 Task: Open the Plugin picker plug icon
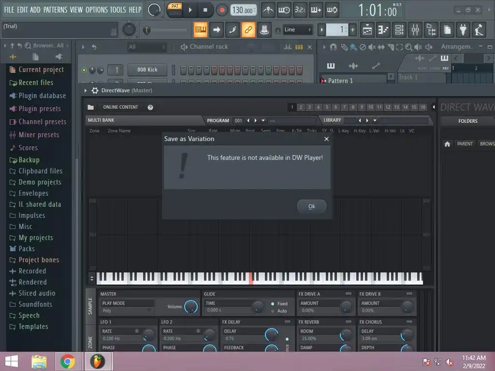coord(463,30)
